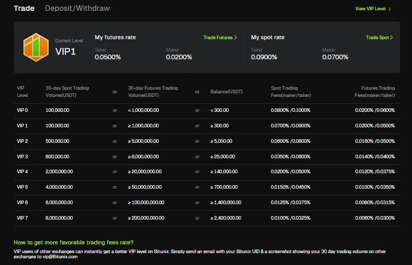Click VIP 5 spot volume 4,000,000.00

coord(59,187)
